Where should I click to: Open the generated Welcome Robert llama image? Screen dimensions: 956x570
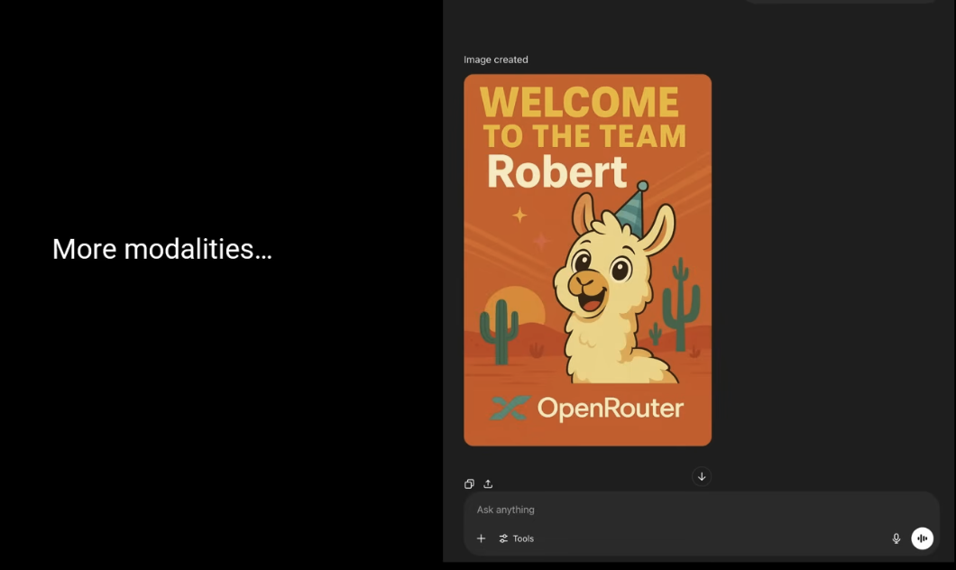pyautogui.click(x=588, y=260)
